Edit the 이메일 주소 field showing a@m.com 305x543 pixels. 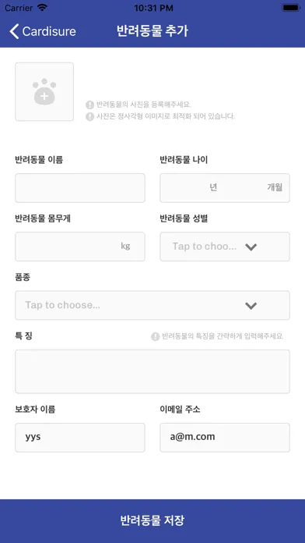coord(225,438)
